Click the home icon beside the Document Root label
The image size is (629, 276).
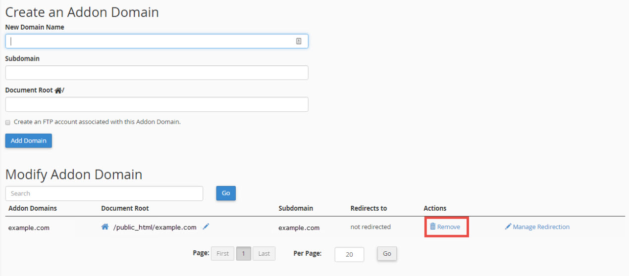pos(58,91)
